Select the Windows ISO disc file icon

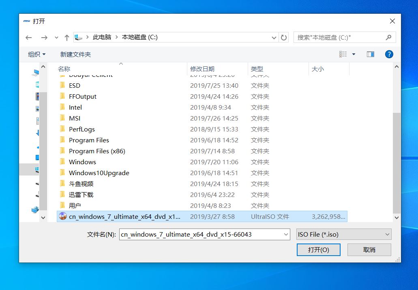click(62, 216)
